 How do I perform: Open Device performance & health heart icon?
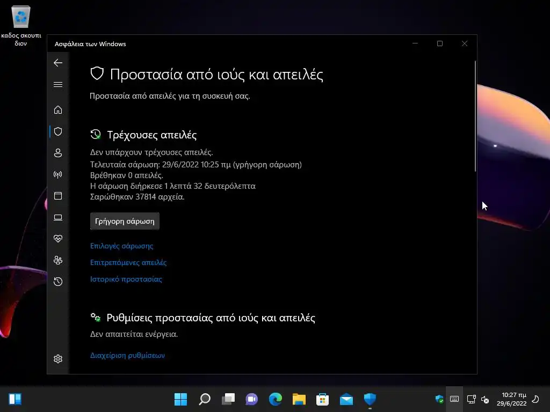[58, 239]
